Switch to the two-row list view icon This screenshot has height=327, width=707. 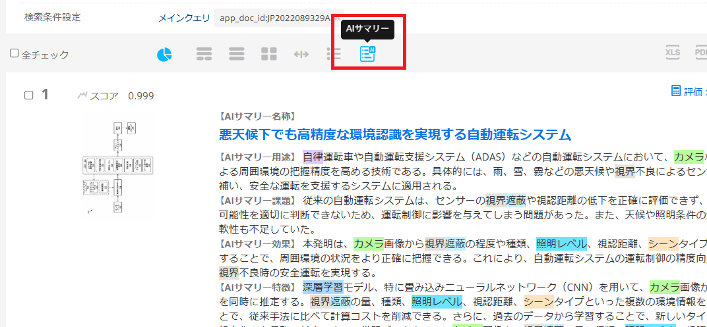pyautogui.click(x=236, y=54)
